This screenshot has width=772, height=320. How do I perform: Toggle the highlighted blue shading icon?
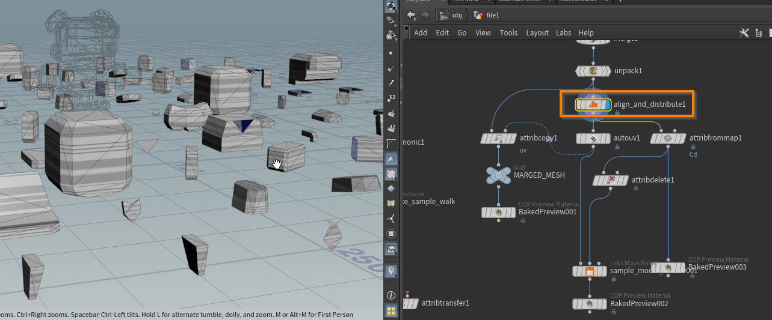tap(391, 158)
